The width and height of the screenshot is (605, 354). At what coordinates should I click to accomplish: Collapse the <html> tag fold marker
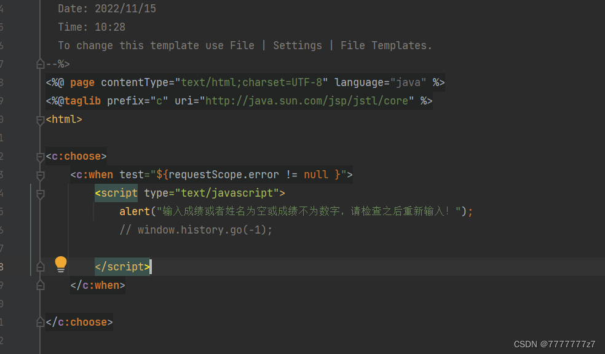[x=40, y=120]
